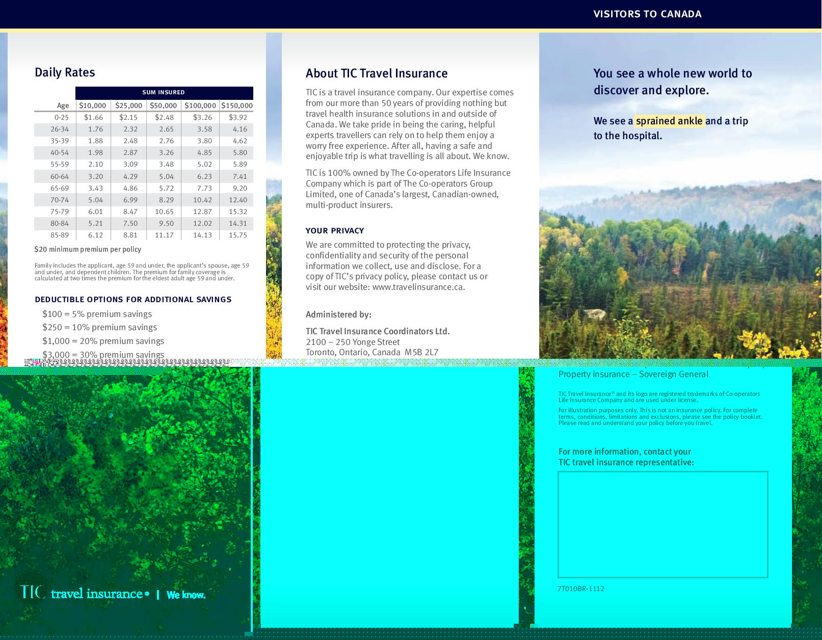
Task: Click 'Property insurance – Sovereign General' line
Action: point(633,375)
